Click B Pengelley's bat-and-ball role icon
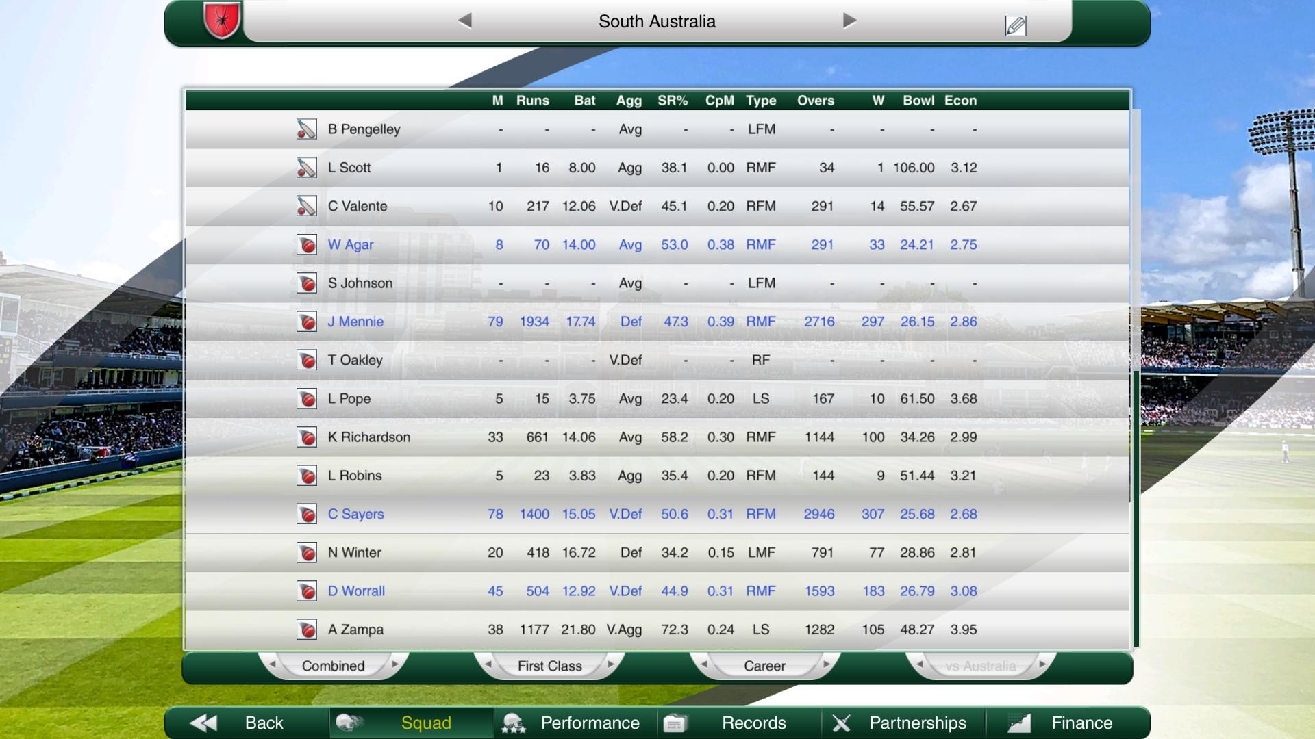Viewport: 1315px width, 739px height. coord(306,129)
